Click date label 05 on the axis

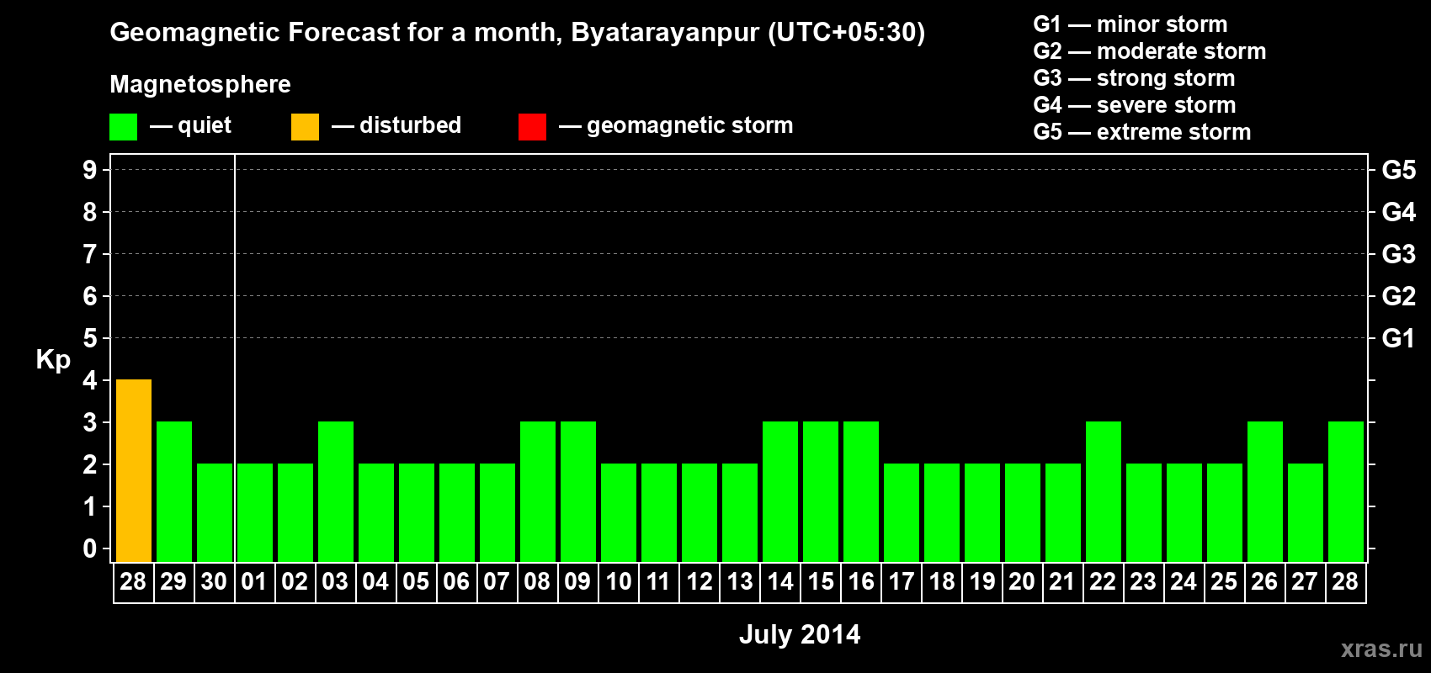click(416, 581)
